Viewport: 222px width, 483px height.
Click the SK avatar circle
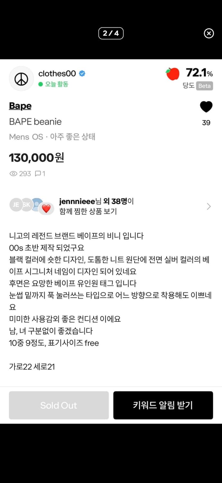point(27,204)
